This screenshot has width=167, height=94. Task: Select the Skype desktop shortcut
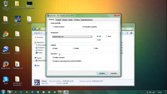[6, 80]
